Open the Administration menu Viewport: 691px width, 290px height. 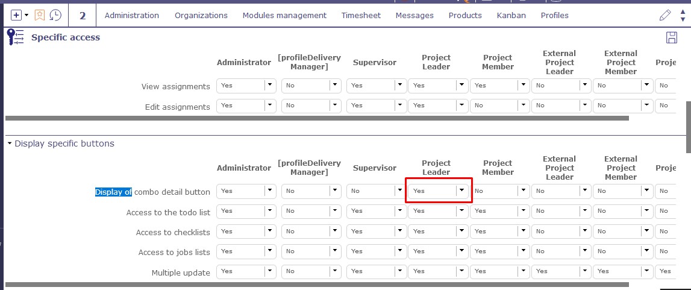point(132,15)
